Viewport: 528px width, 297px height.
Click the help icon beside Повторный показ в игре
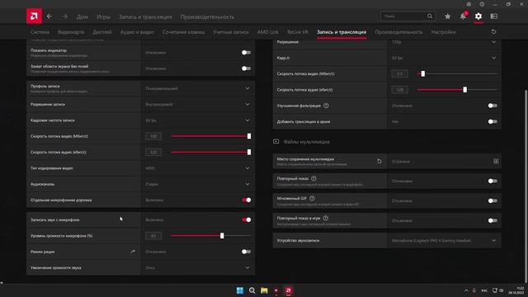(x=326, y=218)
